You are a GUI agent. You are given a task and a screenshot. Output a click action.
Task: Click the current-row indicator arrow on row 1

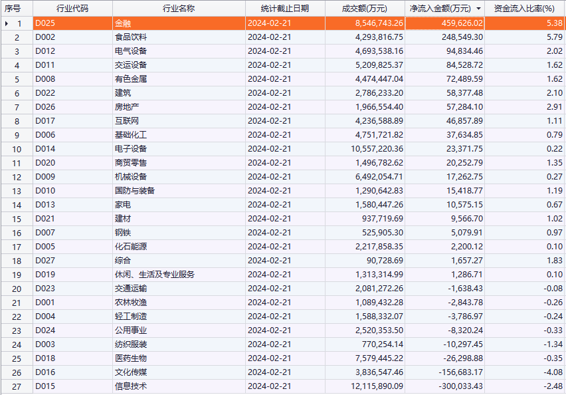pos(7,23)
